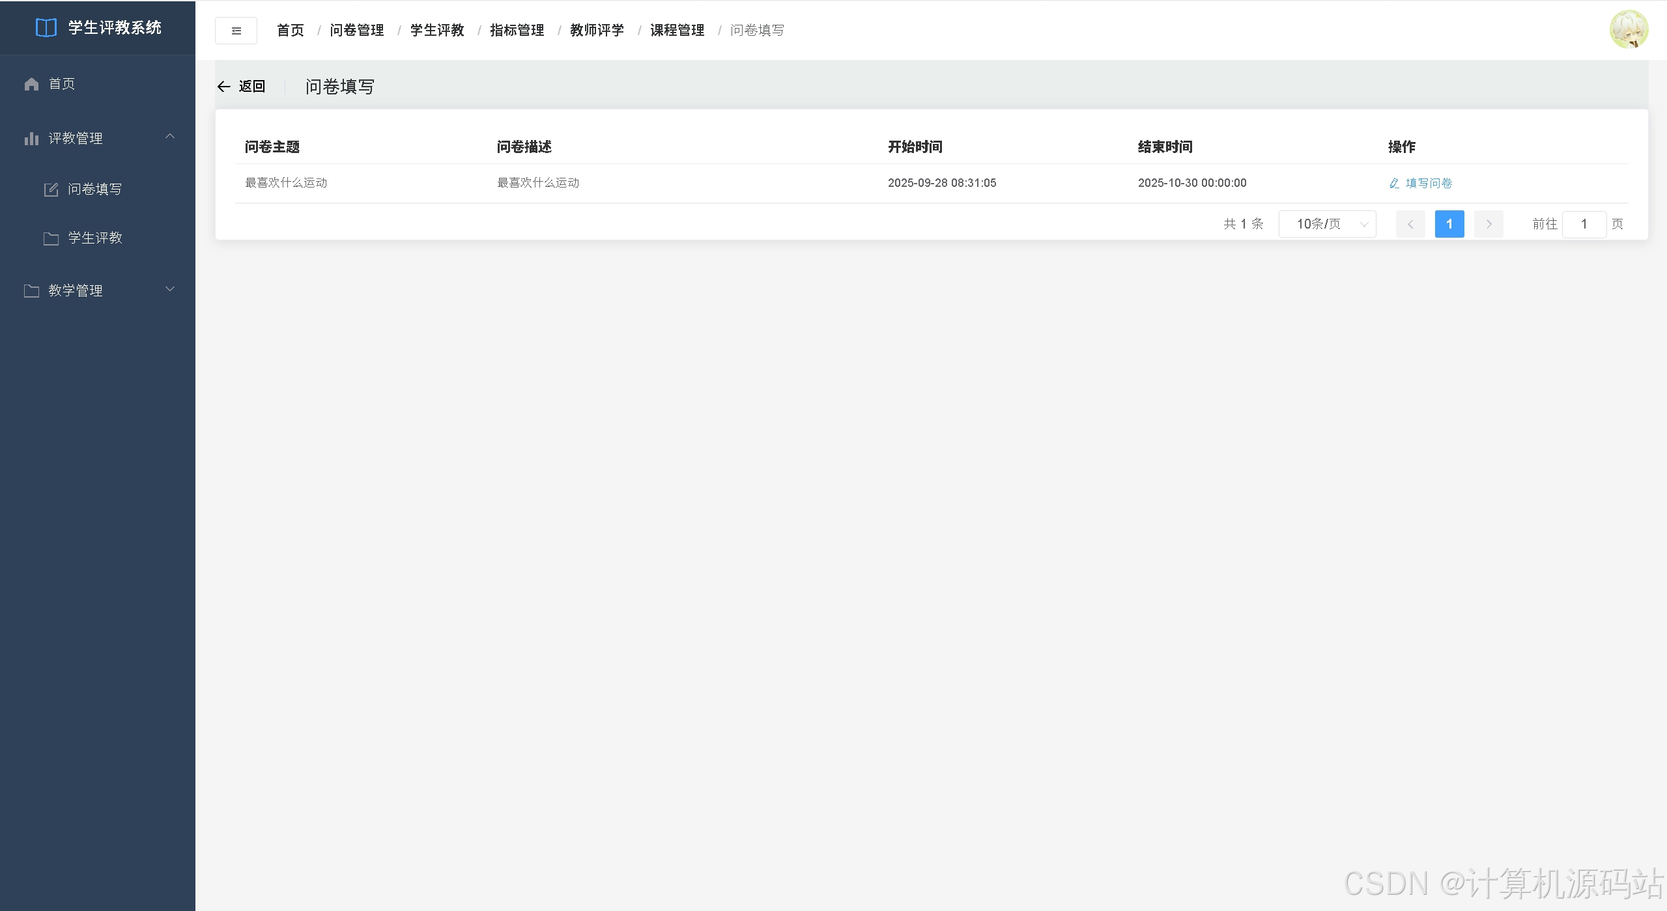Image resolution: width=1667 pixels, height=911 pixels.
Task: Click 问卷填写 breadcrumb current item
Action: pos(757,31)
